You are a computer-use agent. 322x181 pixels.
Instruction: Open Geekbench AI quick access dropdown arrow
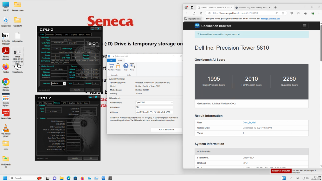tap(113, 56)
